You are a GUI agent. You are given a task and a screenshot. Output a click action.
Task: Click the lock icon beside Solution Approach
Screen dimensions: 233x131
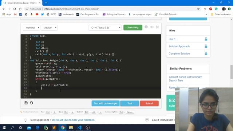pos(206,46)
